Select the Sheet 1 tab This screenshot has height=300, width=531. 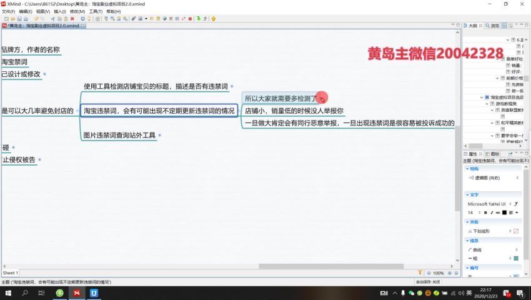[10, 273]
